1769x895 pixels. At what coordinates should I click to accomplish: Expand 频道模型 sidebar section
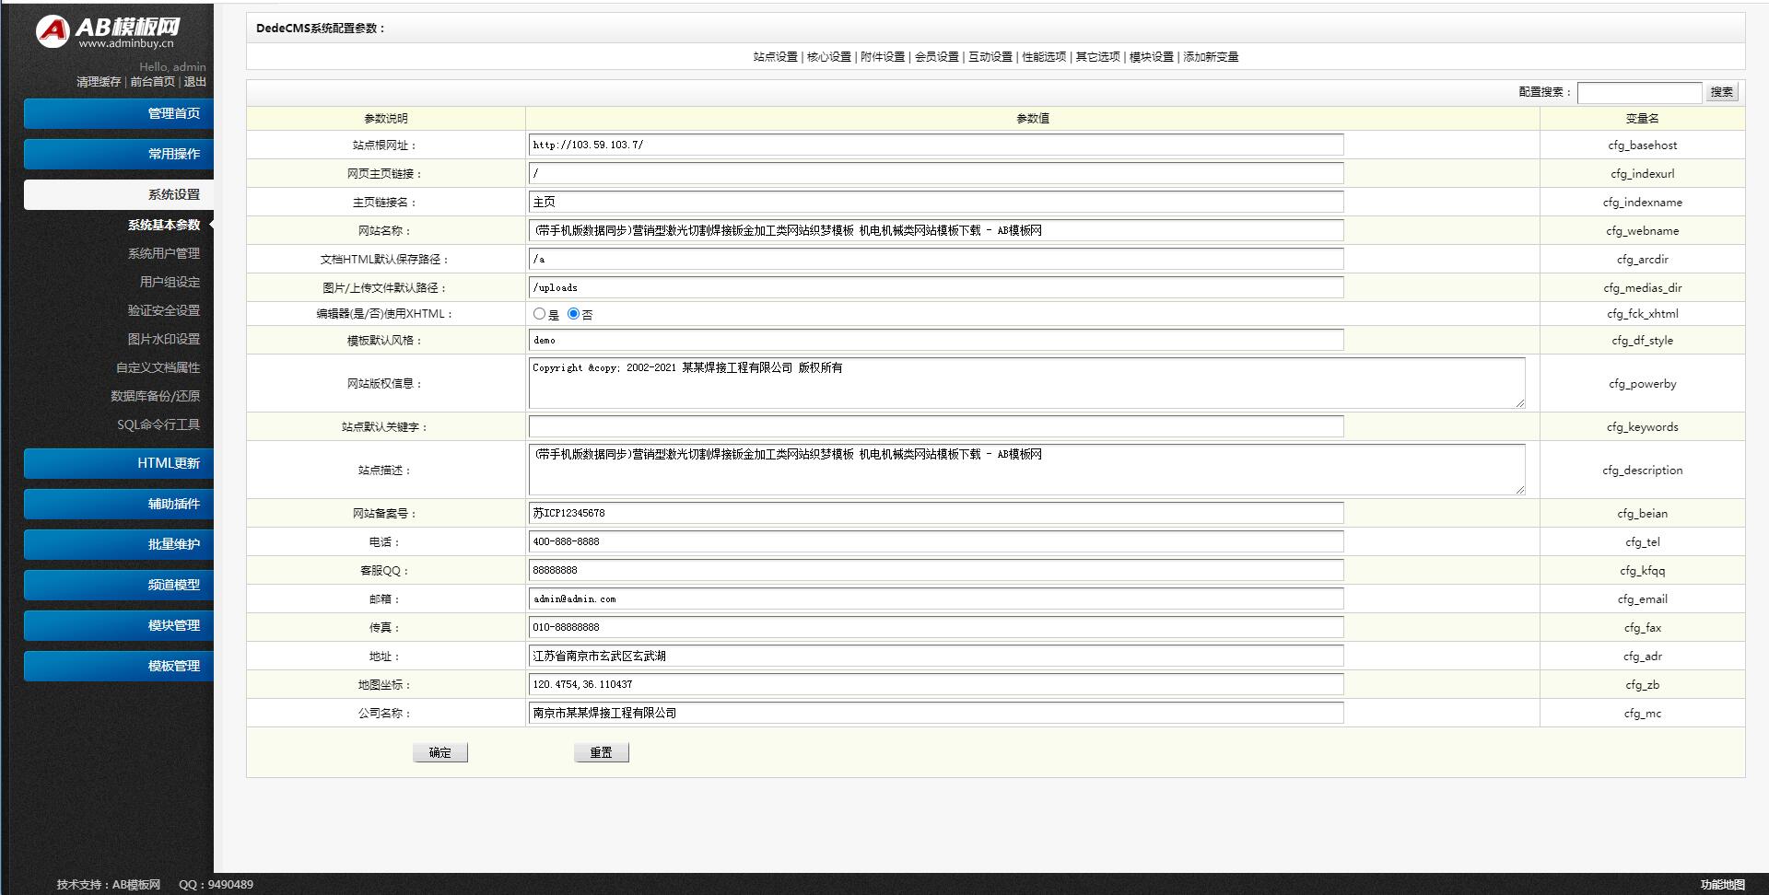point(119,585)
